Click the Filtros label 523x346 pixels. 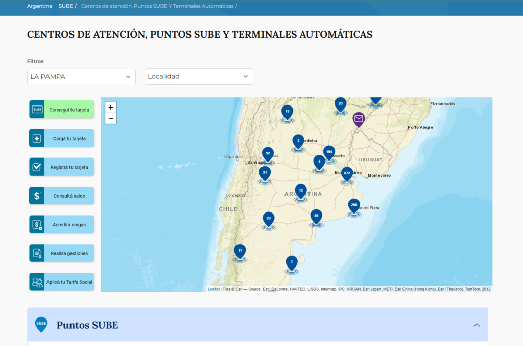[35, 61]
